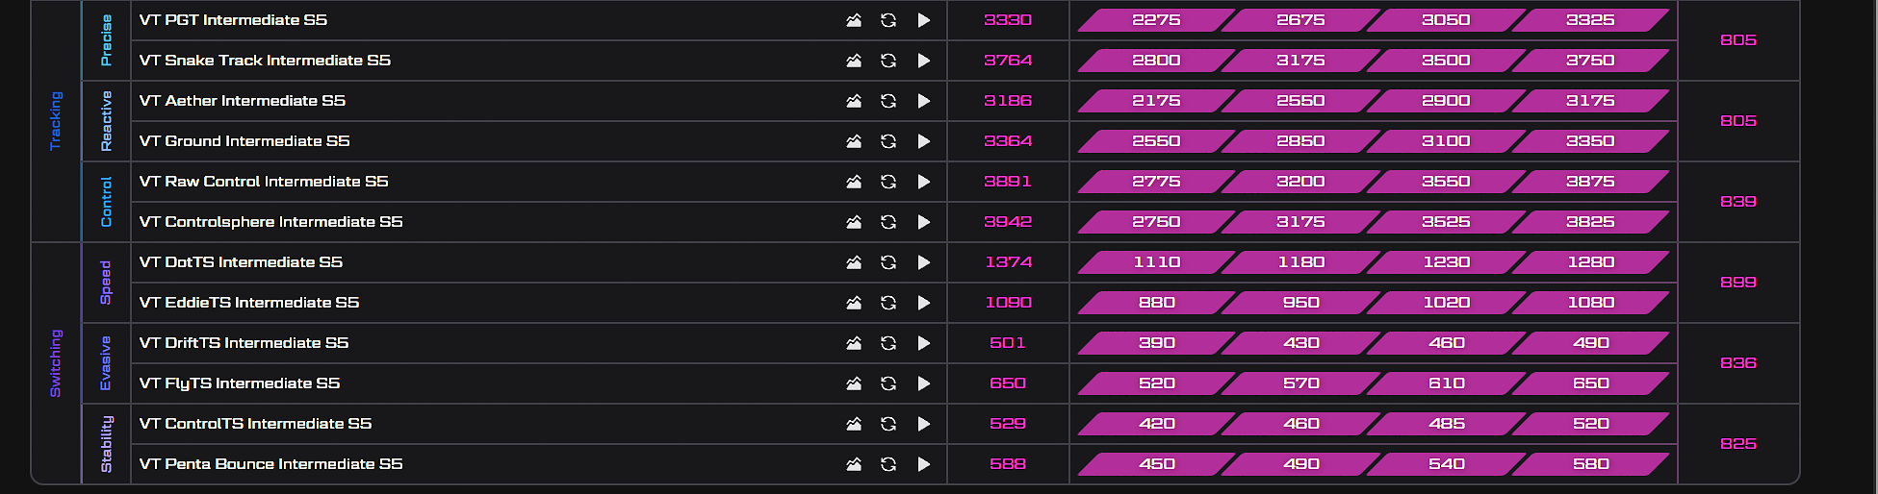Screen dimensions: 1878x494
Task: Refresh VT Controlsphere Intermediate S5 score
Action: [x=888, y=222]
